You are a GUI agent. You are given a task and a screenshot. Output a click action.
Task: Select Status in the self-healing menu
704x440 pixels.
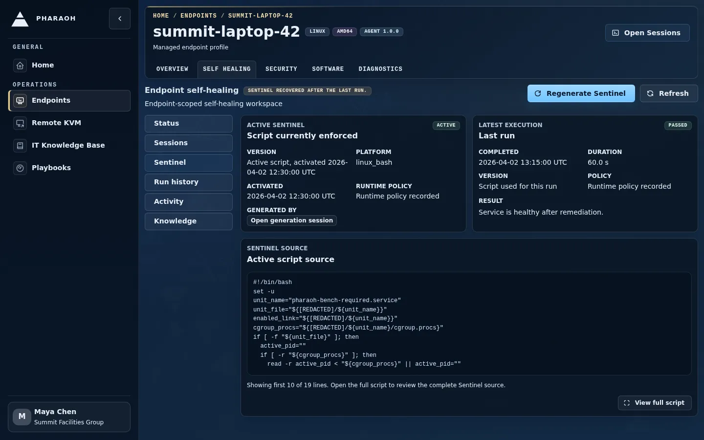pos(189,124)
